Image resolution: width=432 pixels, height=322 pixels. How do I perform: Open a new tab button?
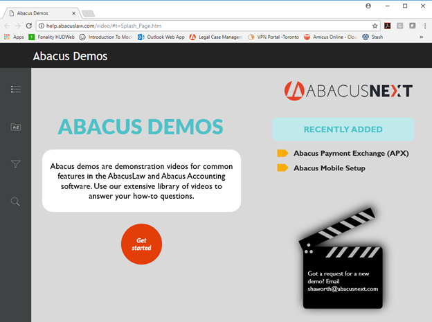coord(88,13)
